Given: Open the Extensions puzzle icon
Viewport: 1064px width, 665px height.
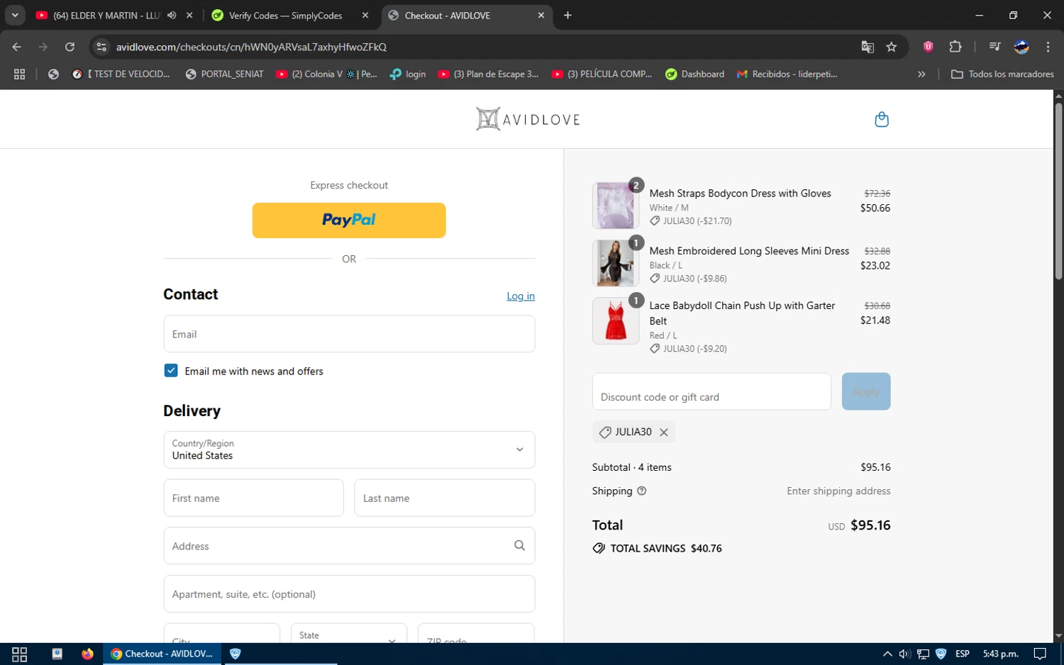Looking at the screenshot, I should pos(955,47).
